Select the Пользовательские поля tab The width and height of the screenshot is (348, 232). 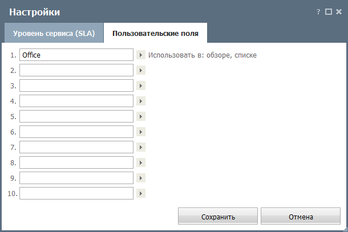(155, 33)
